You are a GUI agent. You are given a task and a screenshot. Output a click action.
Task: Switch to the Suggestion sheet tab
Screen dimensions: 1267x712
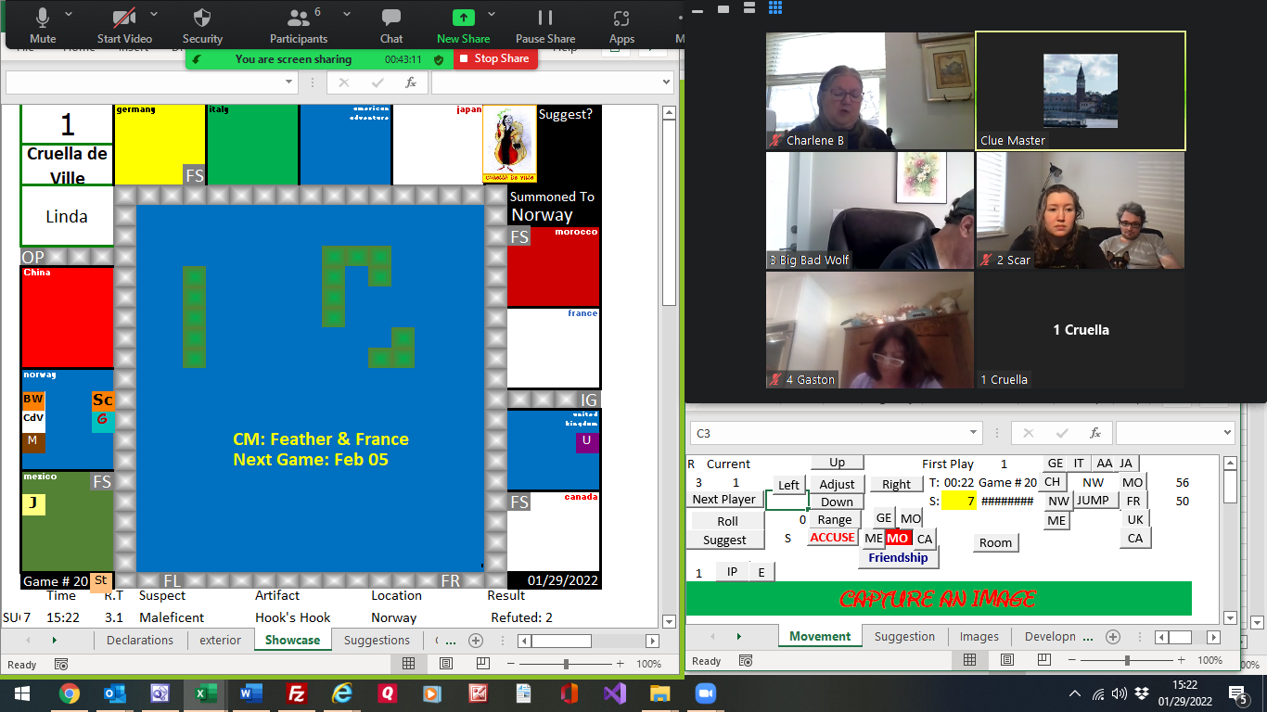(x=904, y=636)
